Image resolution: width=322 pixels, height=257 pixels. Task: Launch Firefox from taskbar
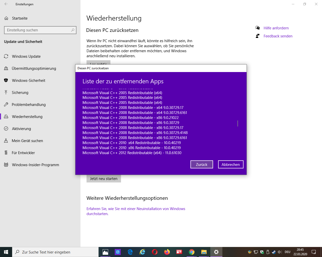click(x=167, y=252)
